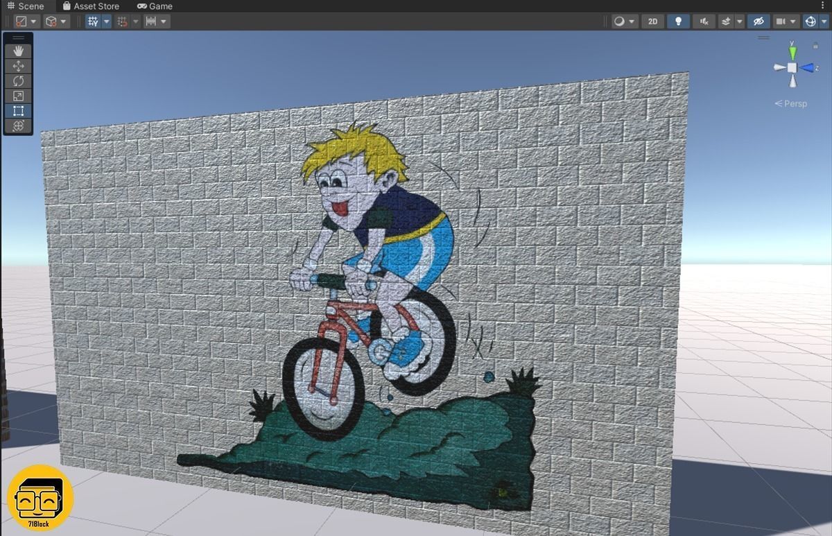Switch to the Asset Store tab
This screenshot has width=832, height=536.
coord(91,6)
